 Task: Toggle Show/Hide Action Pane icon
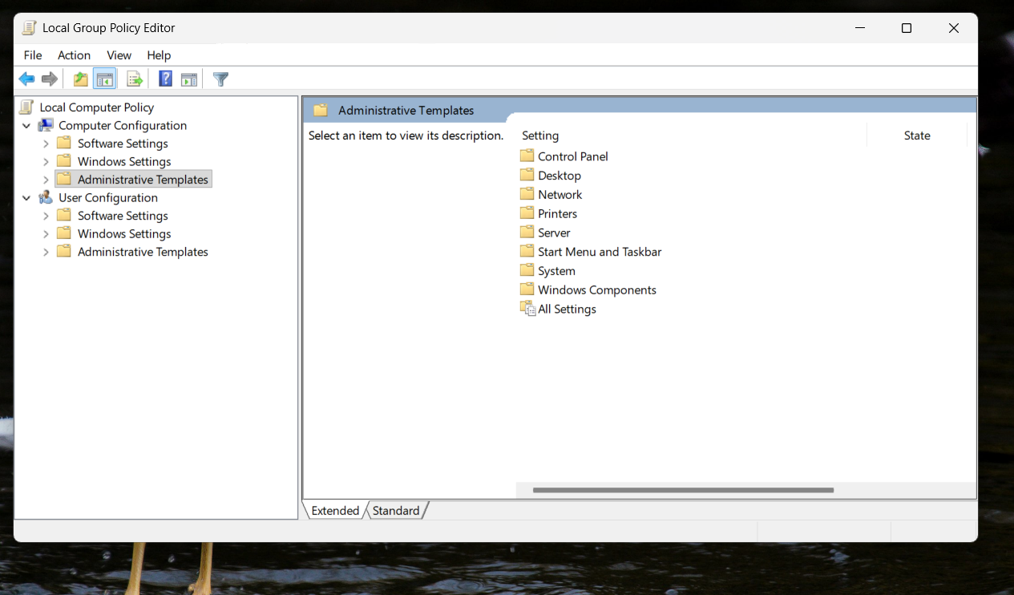(x=189, y=79)
